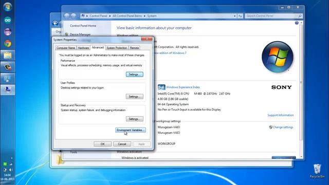Open the System Protection tab
Viewport: 329px width, 185px height.
[x=117, y=48]
